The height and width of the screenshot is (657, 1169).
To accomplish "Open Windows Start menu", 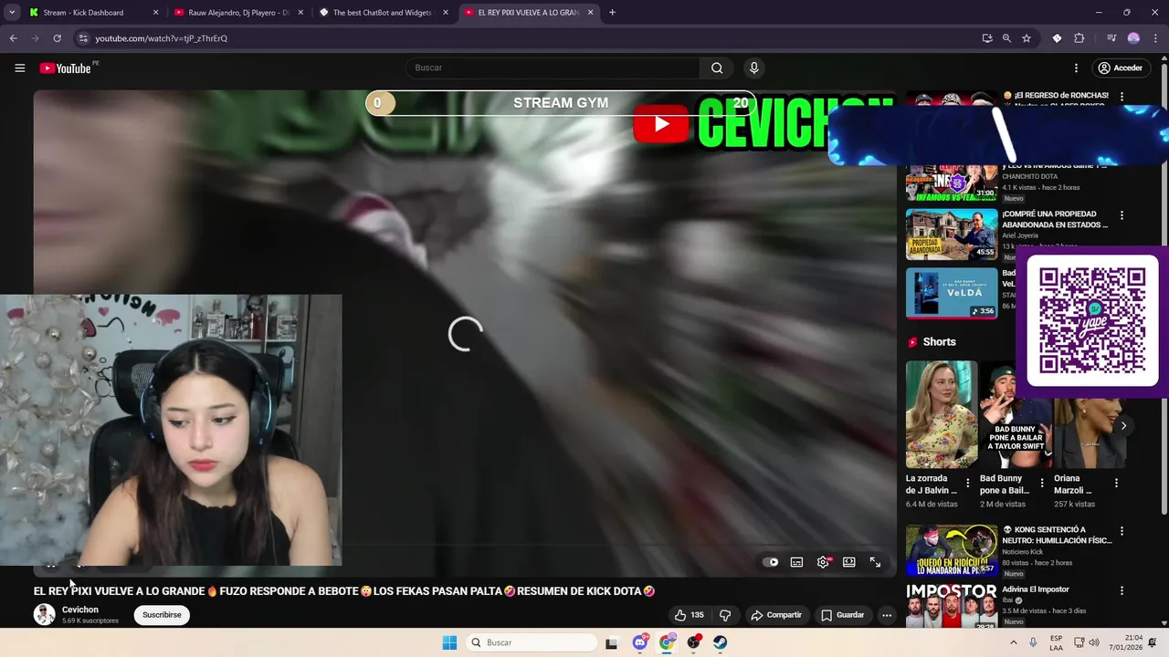I will point(449,642).
